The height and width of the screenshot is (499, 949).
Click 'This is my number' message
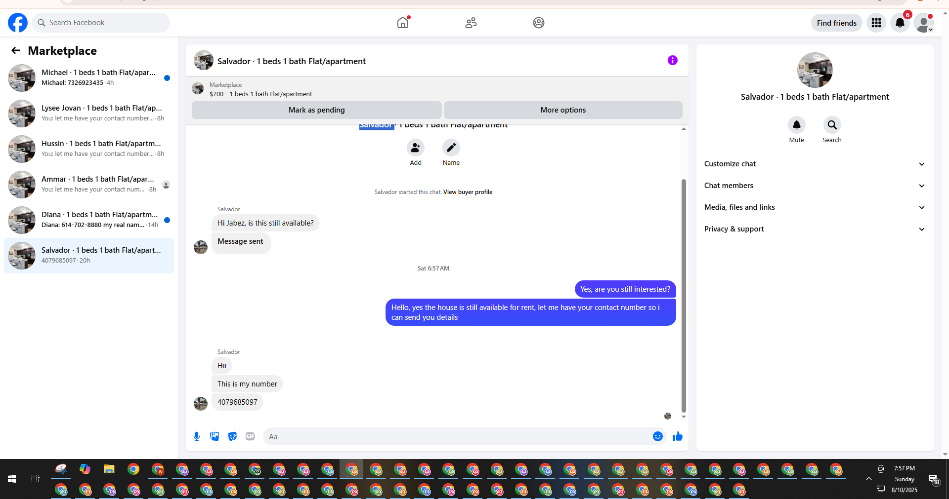[x=247, y=384]
